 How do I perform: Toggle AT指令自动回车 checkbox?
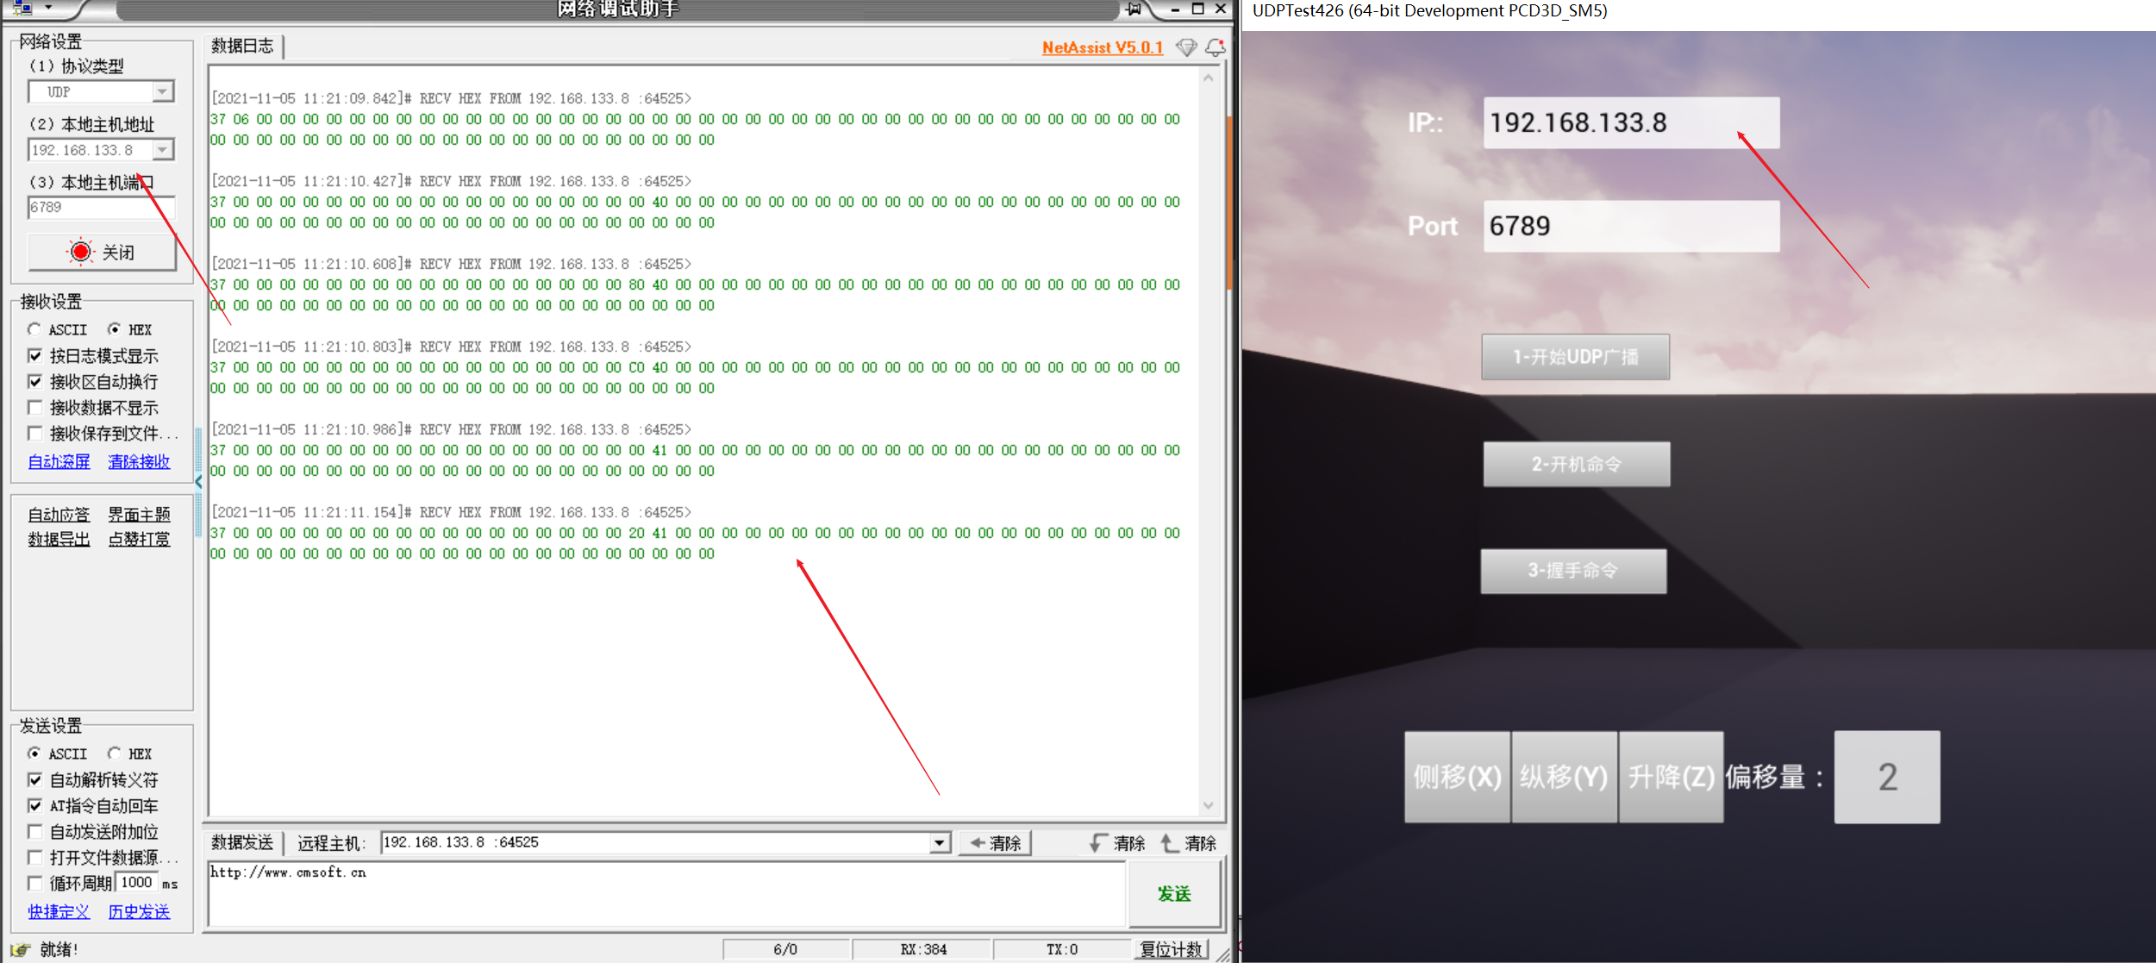click(x=35, y=806)
